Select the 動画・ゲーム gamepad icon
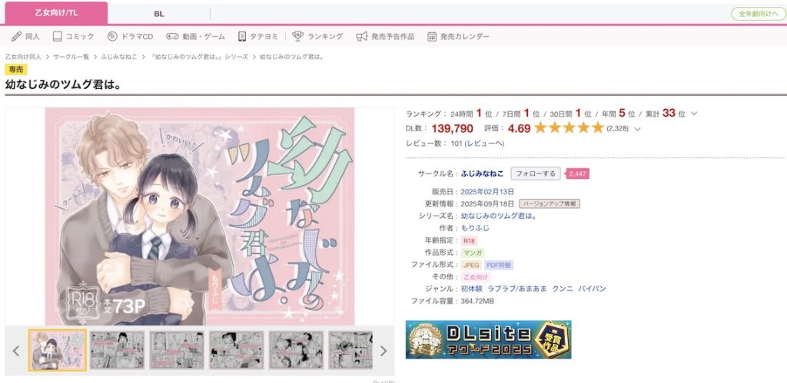787x383 pixels. coord(173,36)
